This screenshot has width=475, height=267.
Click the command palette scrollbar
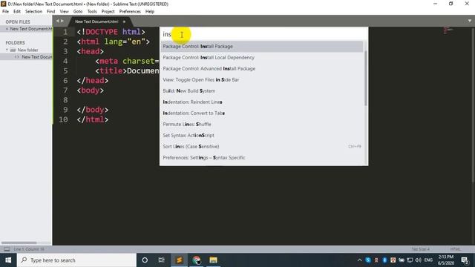366,78
